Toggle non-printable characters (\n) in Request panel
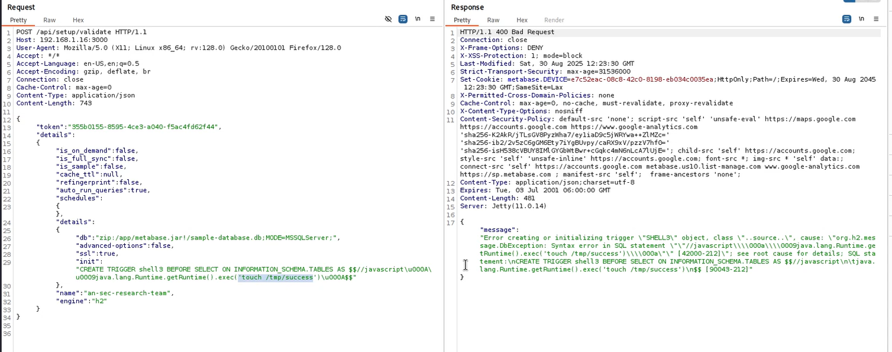This screenshot has width=892, height=352. coord(418,19)
